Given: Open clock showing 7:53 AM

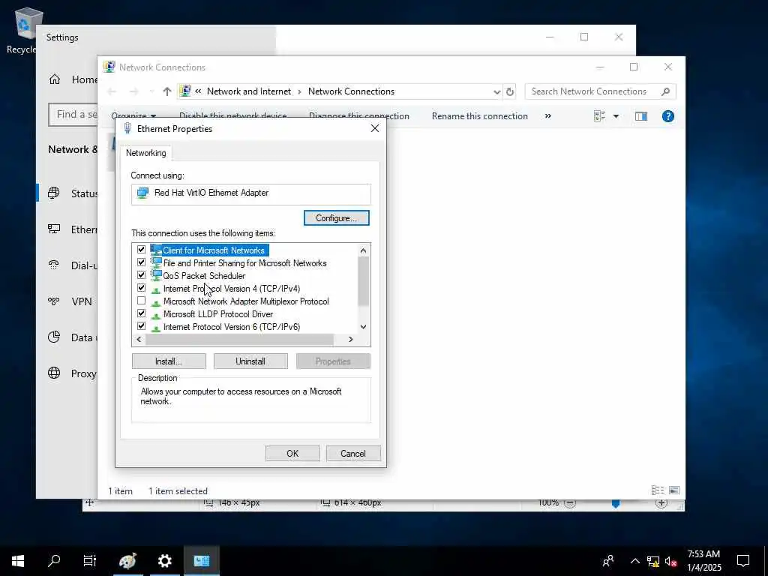Looking at the screenshot, I should [x=703, y=561].
